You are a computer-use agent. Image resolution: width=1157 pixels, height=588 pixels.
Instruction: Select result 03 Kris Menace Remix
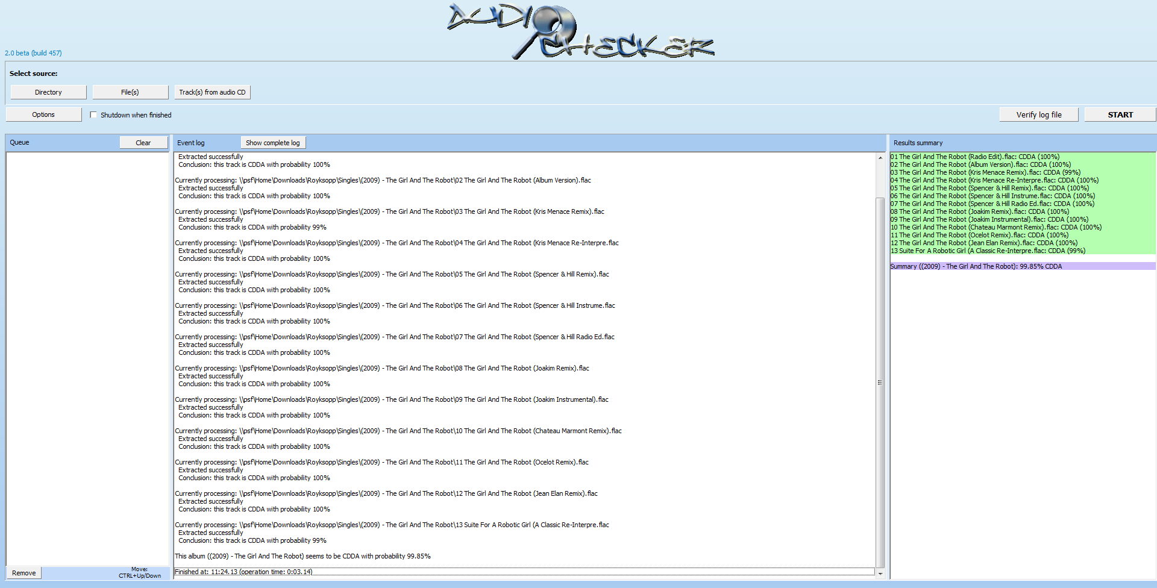coord(985,172)
